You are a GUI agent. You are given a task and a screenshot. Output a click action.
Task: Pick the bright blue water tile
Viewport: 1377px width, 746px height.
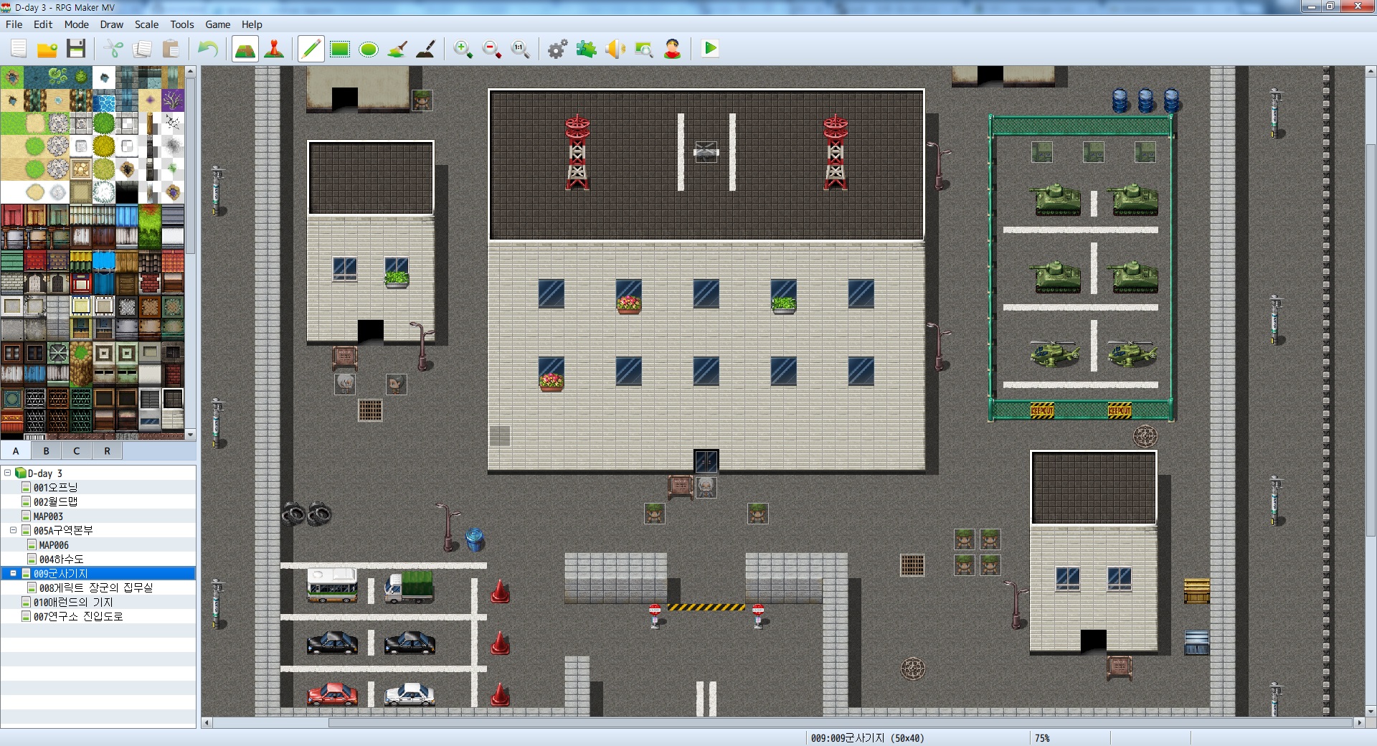click(x=103, y=100)
